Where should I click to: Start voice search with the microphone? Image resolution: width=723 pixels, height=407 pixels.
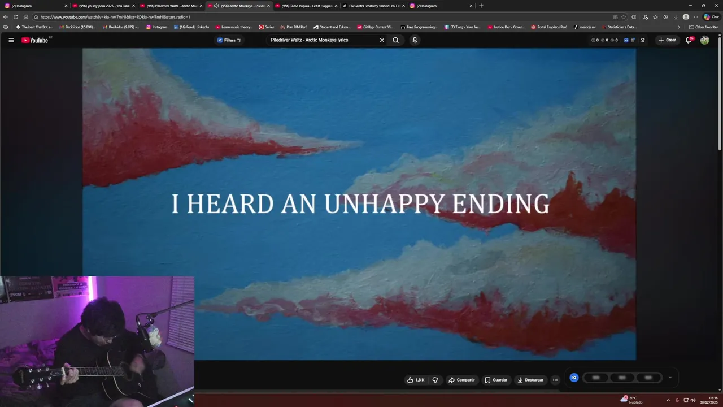pos(415,40)
